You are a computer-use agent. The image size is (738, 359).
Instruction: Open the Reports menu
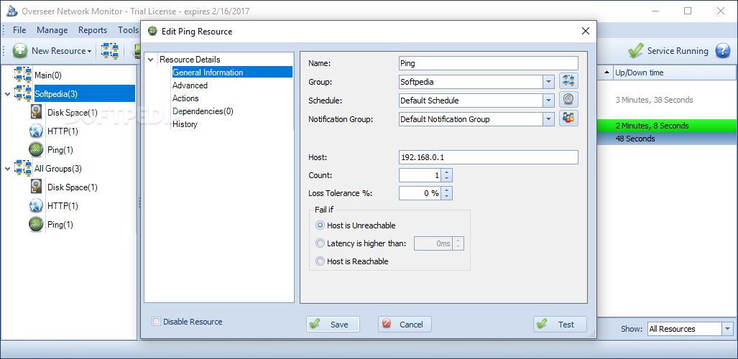point(93,30)
